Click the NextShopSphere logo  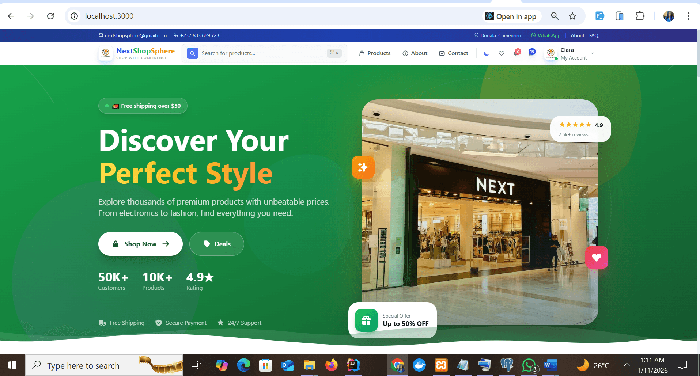point(137,53)
